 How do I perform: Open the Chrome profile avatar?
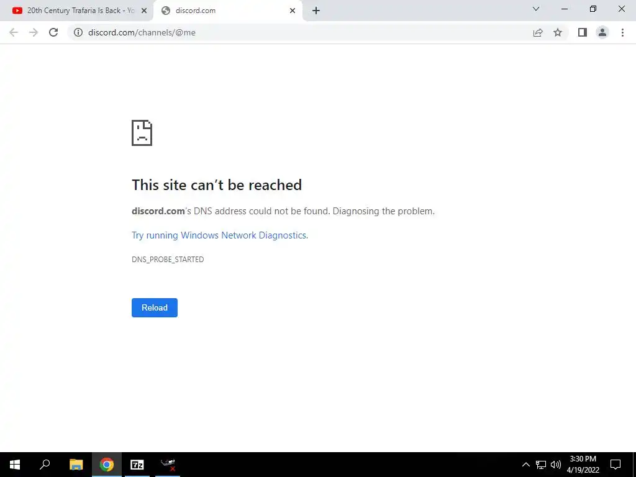click(x=602, y=32)
